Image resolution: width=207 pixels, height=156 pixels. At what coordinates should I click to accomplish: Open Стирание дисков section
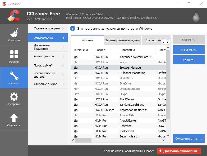48,84
